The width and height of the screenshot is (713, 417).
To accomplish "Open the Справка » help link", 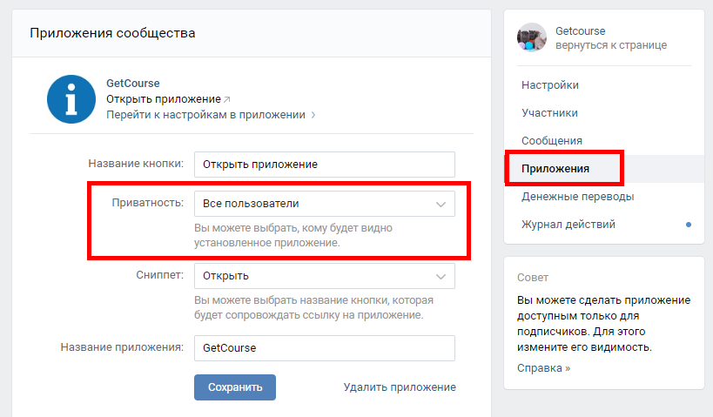I will (543, 368).
